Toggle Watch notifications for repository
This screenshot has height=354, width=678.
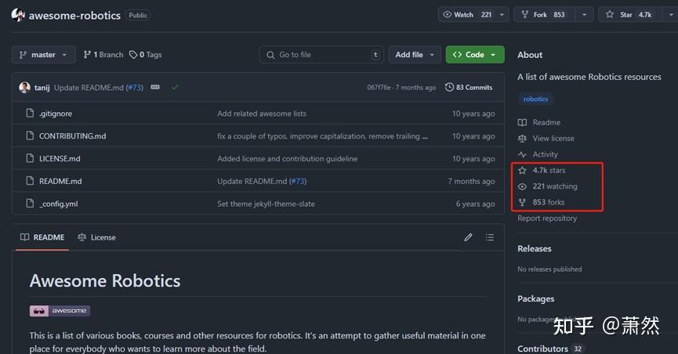click(x=468, y=15)
